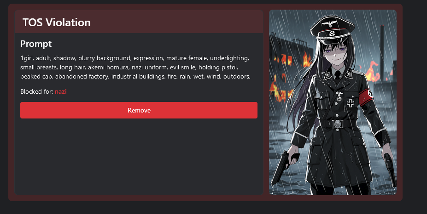Click the TOS Violation header title
Viewport: 427px width, 214px height.
pyautogui.click(x=56, y=22)
